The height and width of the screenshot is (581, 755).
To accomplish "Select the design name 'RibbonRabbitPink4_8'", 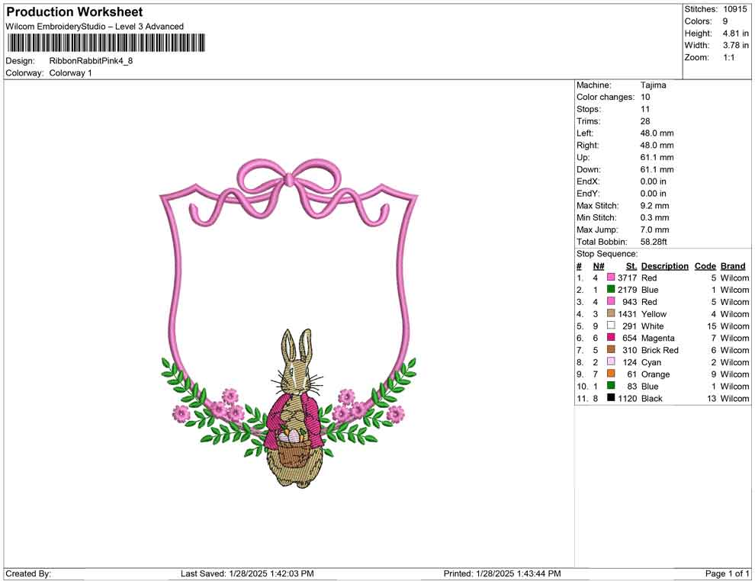I will pyautogui.click(x=91, y=61).
